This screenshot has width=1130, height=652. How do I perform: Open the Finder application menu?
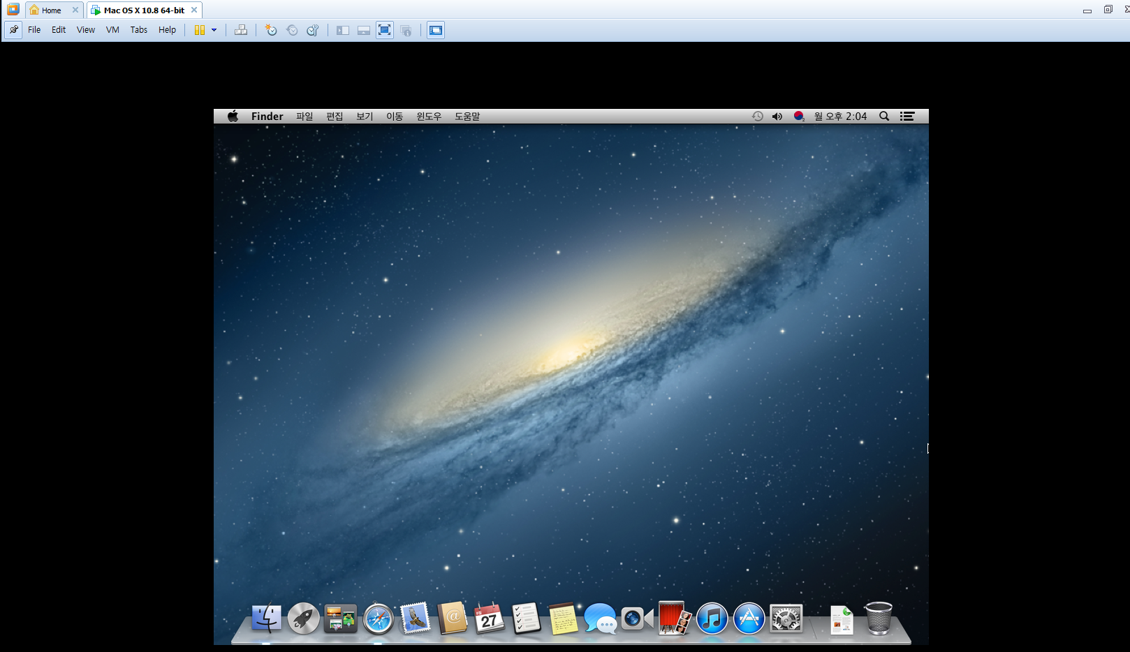[267, 117]
